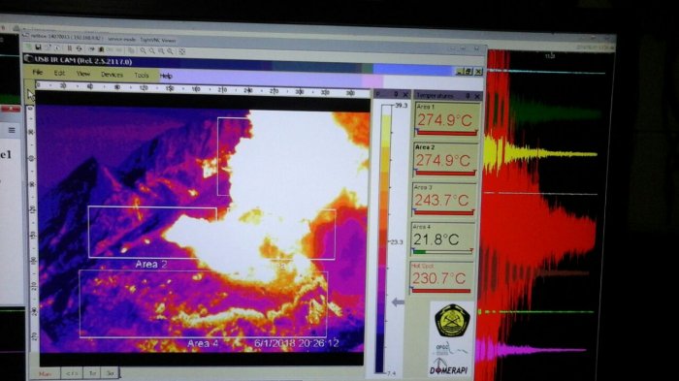The width and height of the screenshot is (679, 381).
Task: Open the Tools menu
Action: point(142,76)
